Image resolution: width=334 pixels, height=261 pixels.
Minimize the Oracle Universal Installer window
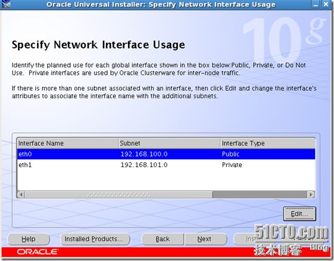[316, 4]
